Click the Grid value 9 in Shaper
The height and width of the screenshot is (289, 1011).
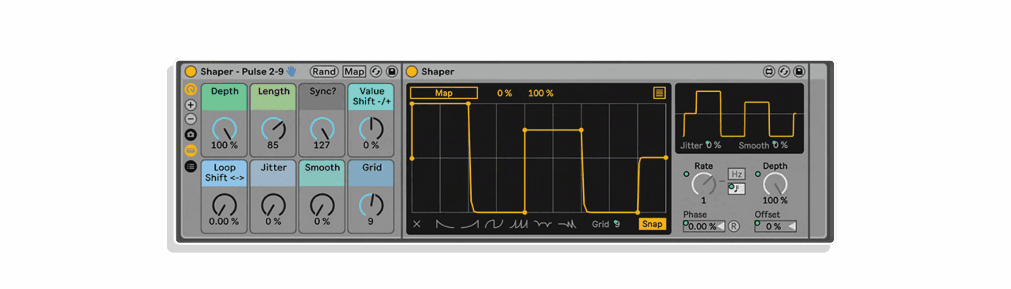point(616,224)
